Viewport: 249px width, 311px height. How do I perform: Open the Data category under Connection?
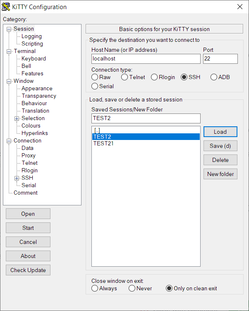pos(27,148)
